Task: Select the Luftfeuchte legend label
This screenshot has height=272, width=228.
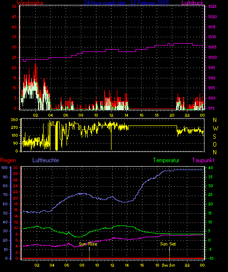Action: [46, 160]
